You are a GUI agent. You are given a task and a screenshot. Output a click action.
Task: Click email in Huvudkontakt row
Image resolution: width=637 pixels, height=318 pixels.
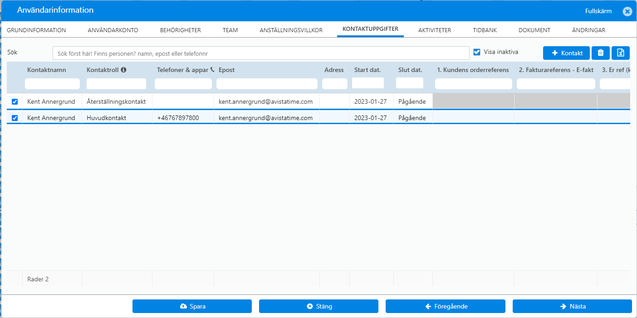[265, 118]
